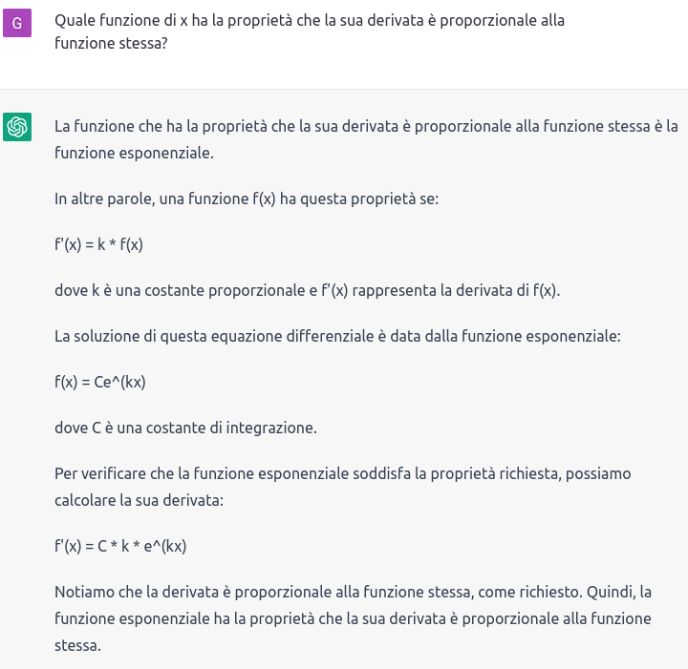Viewport: 688px width, 669px height.
Task: Click the purple user avatar labeled G
Action: click(17, 23)
